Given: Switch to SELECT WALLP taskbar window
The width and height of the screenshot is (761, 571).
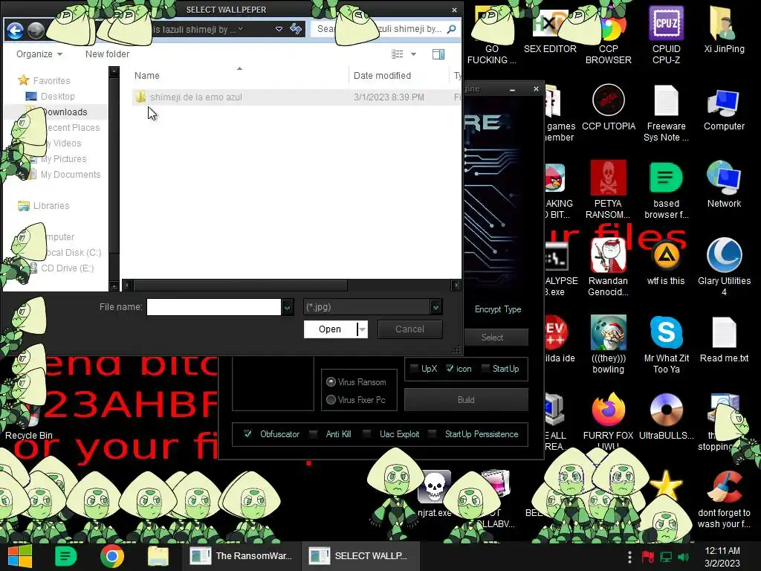Looking at the screenshot, I should [x=360, y=556].
